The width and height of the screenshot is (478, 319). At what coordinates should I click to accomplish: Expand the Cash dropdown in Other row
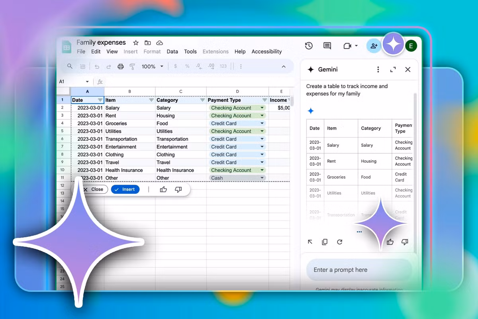point(262,178)
